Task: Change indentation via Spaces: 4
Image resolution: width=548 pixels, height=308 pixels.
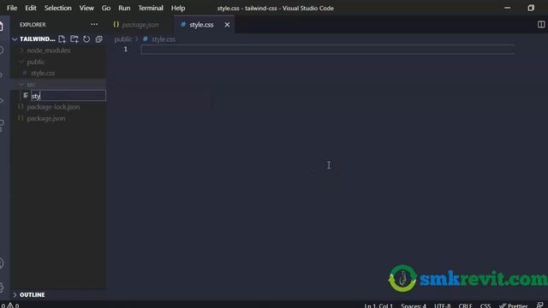Action: [414, 305]
